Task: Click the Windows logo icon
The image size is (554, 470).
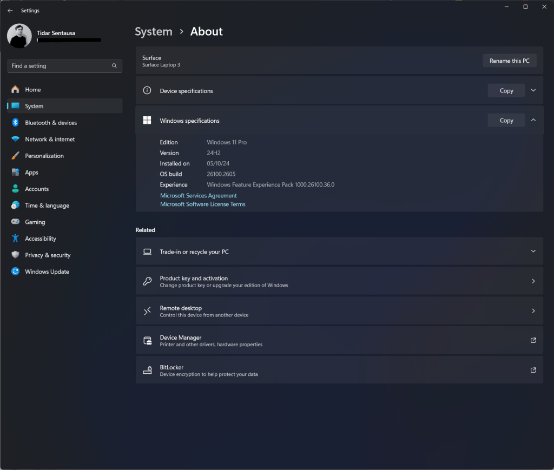Action: [x=147, y=120]
